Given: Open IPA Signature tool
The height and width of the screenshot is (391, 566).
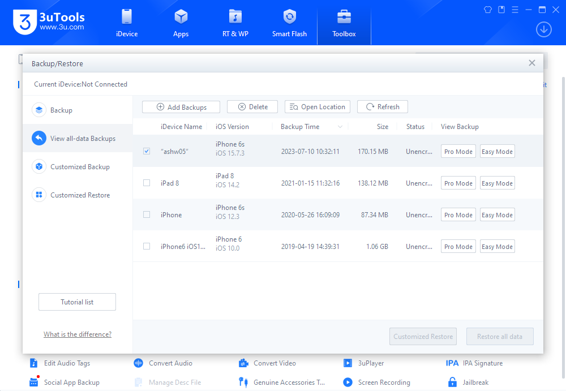Looking at the screenshot, I should (x=474, y=363).
